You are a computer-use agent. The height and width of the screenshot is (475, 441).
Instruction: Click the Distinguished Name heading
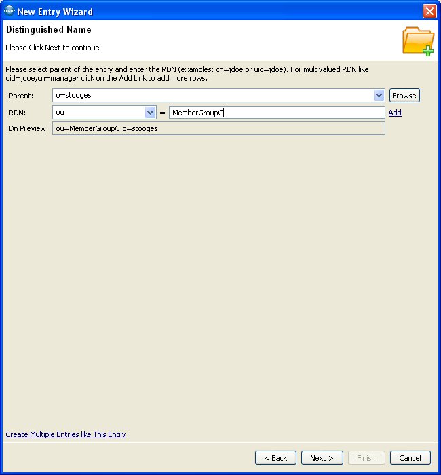48,30
